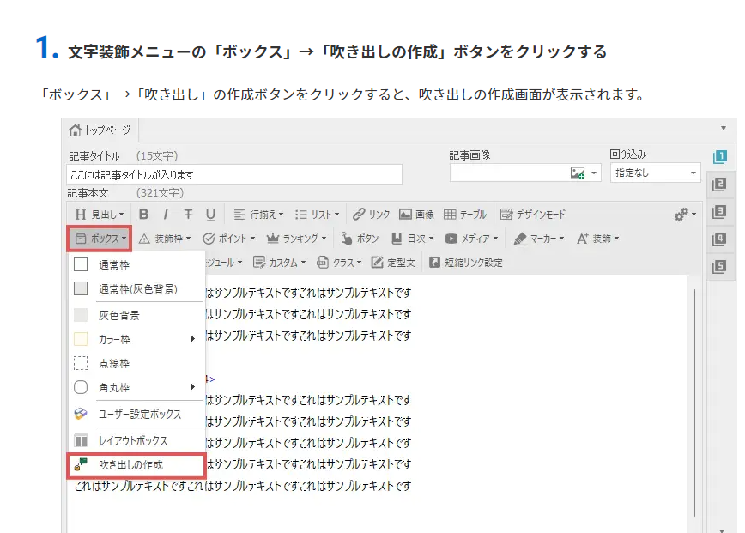
Task: Click the 短縮リンク設定 button
Action: pyautogui.click(x=466, y=263)
